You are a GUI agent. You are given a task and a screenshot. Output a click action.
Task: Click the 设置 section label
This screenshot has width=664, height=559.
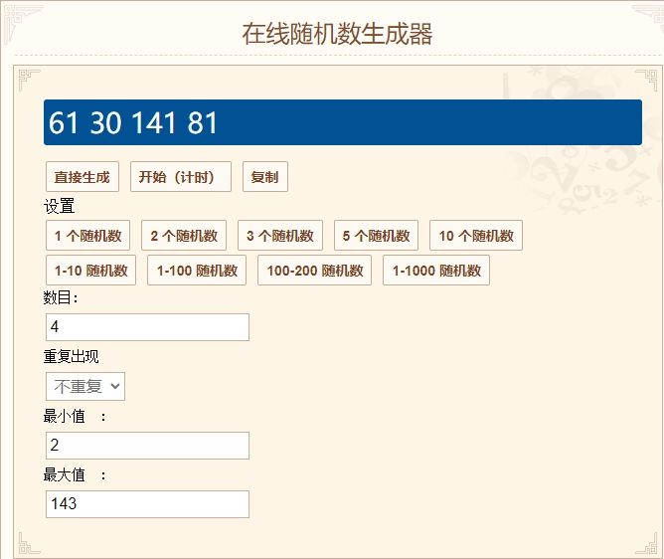tap(60, 207)
